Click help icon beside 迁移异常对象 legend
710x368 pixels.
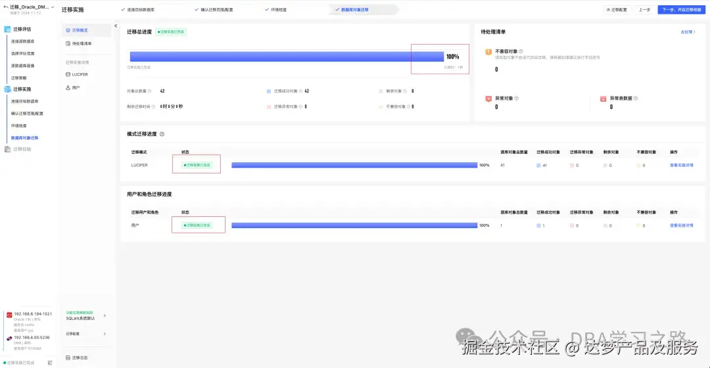tap(300, 106)
